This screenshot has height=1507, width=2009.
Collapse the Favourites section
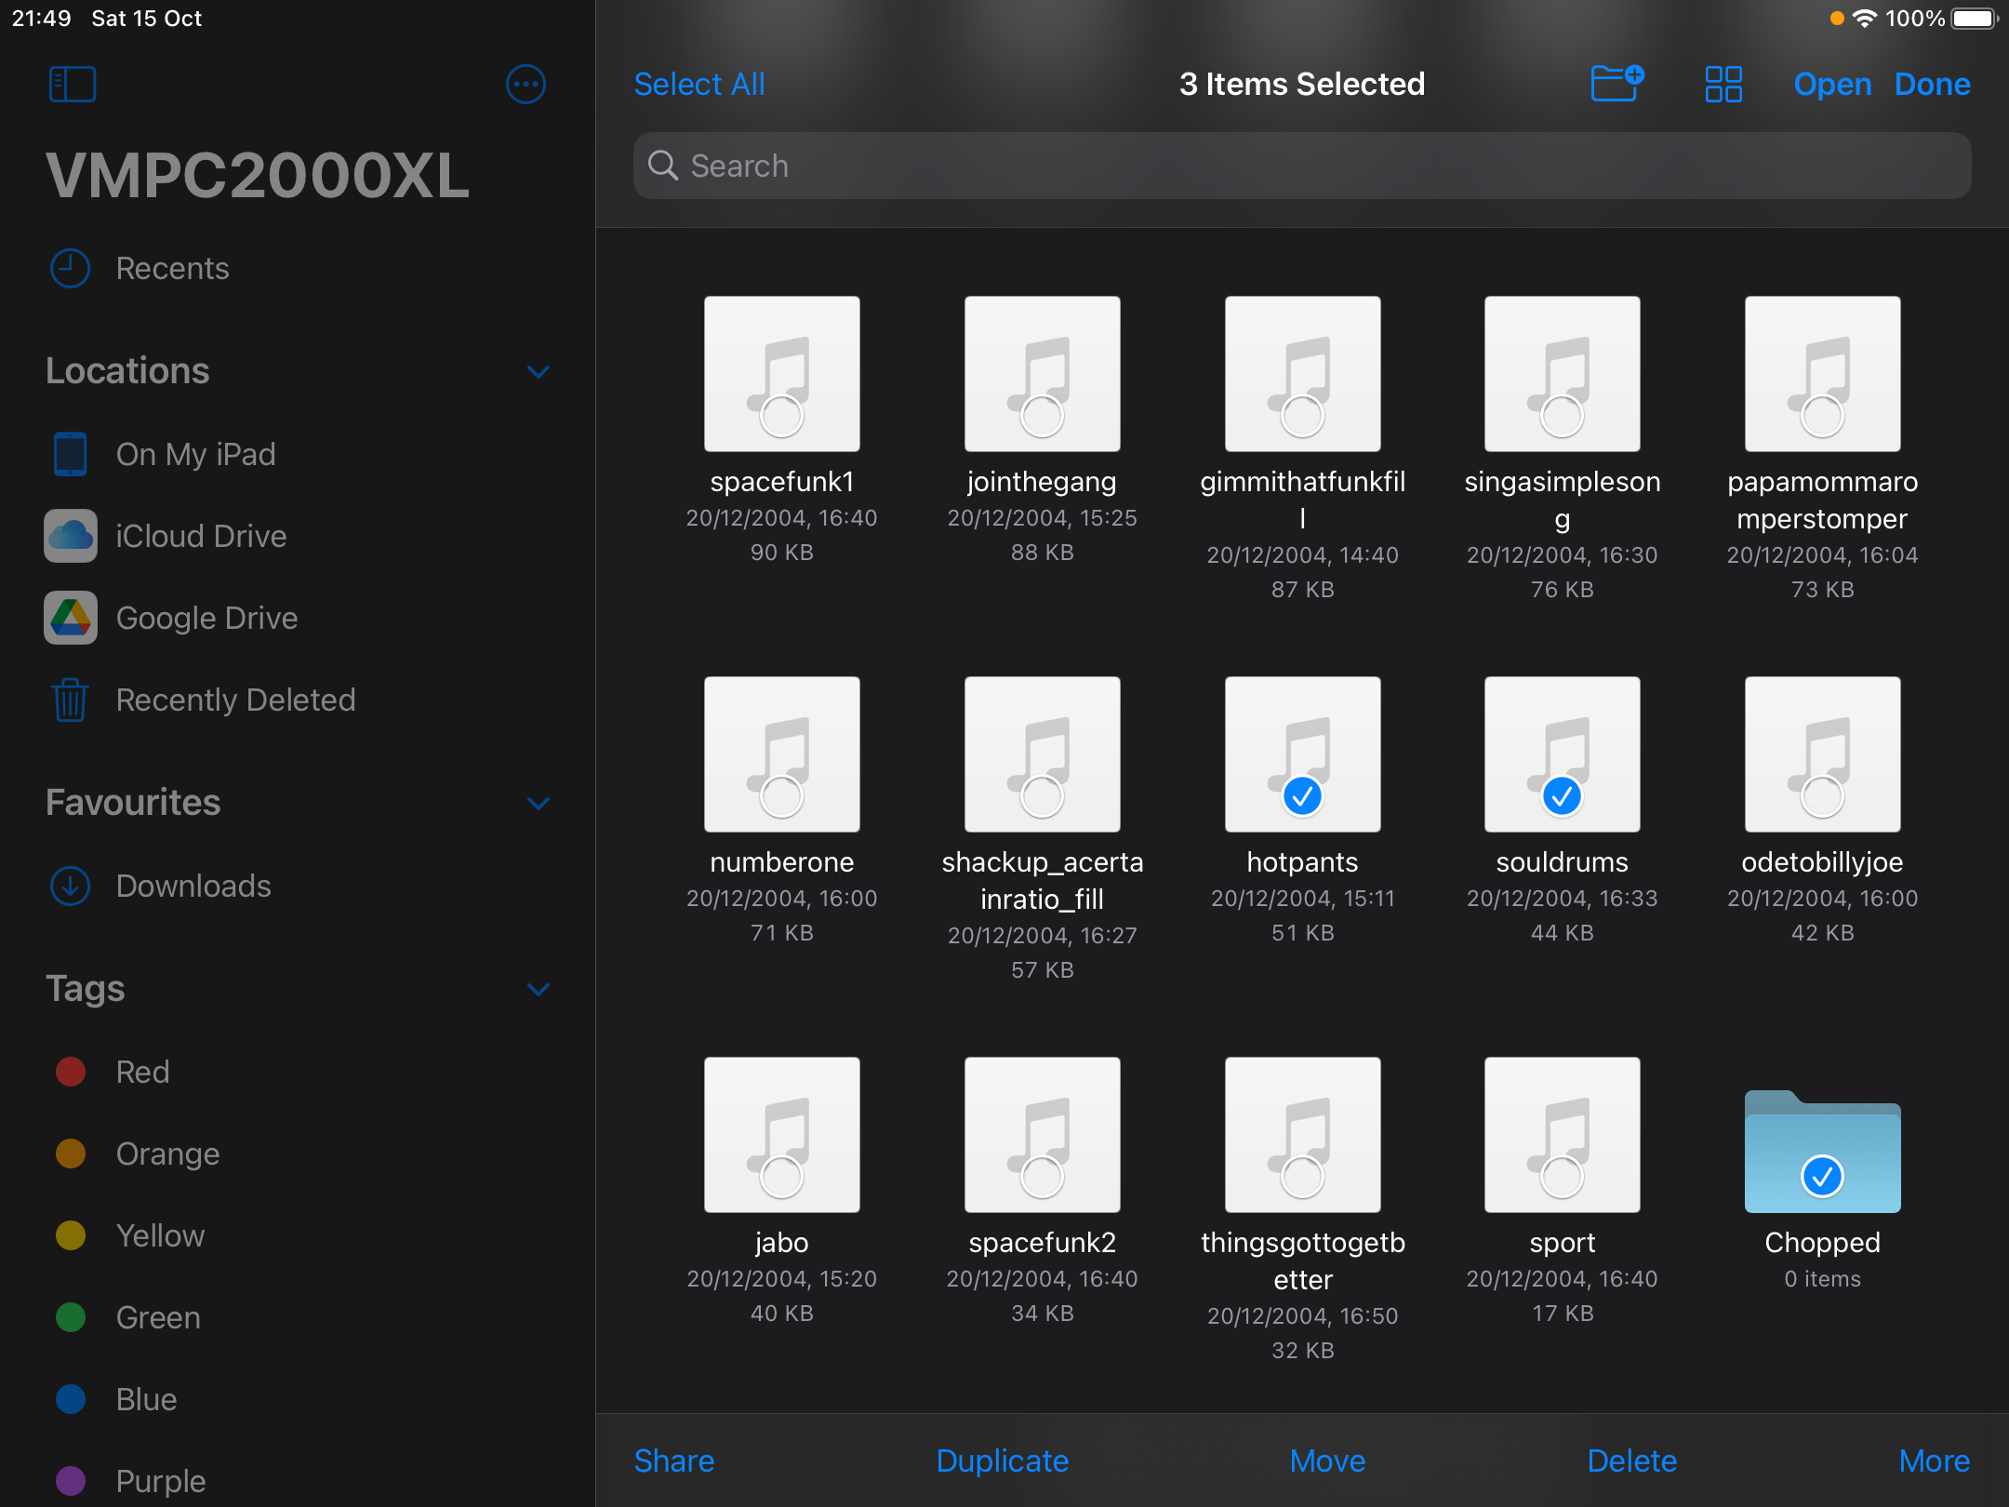[538, 803]
